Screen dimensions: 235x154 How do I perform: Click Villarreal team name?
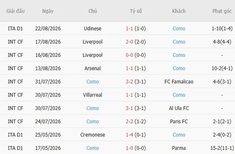pyautogui.click(x=92, y=95)
